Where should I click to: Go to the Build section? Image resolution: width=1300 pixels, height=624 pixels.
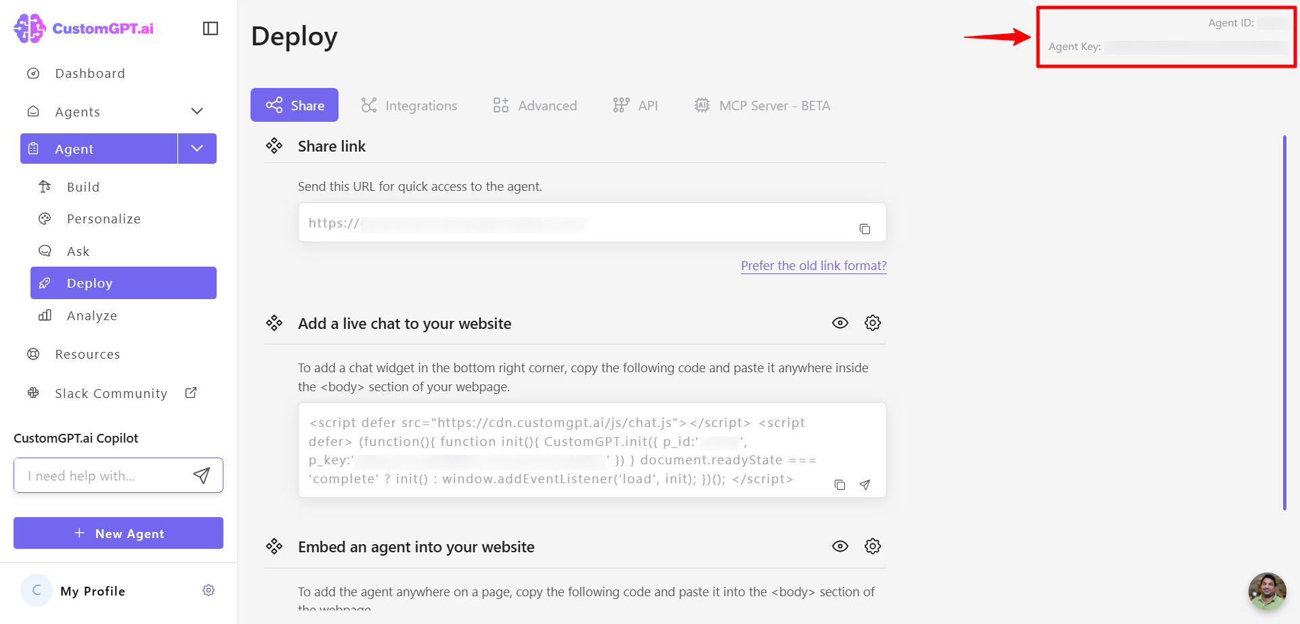pos(83,187)
